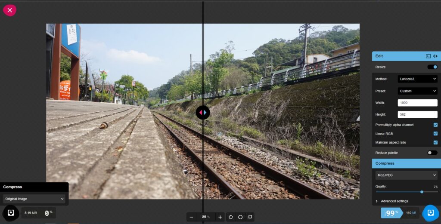Click the 99% size reduction badge
This screenshot has width=441, height=224.
(x=392, y=213)
